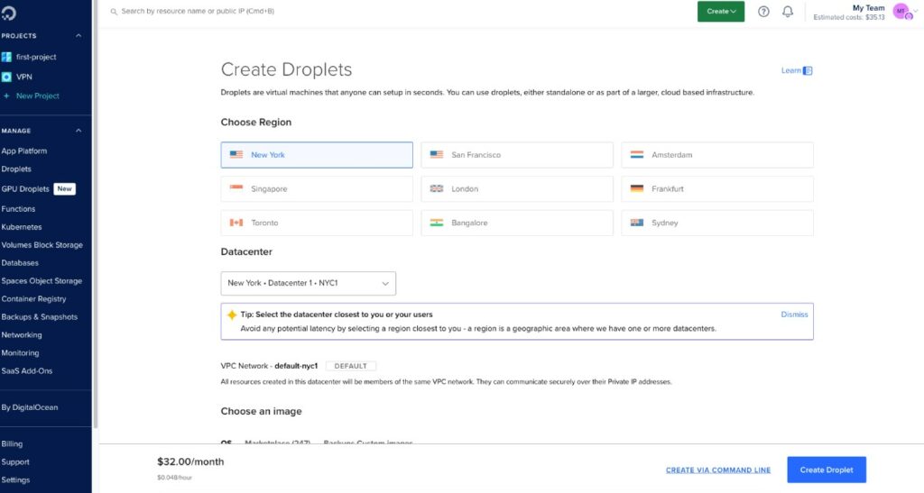This screenshot has width=924, height=493.
Task: Open Kubernetes in sidebar
Action: [x=22, y=227]
